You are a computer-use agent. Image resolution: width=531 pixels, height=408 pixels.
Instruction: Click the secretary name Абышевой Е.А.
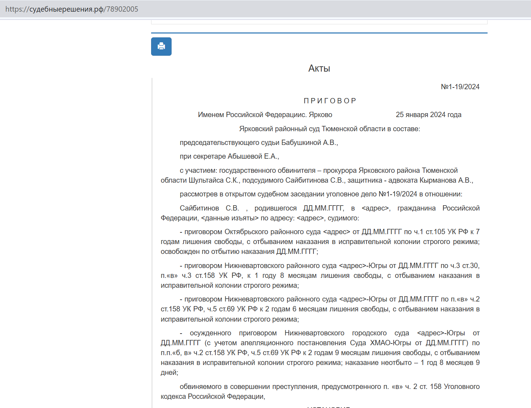(x=253, y=156)
